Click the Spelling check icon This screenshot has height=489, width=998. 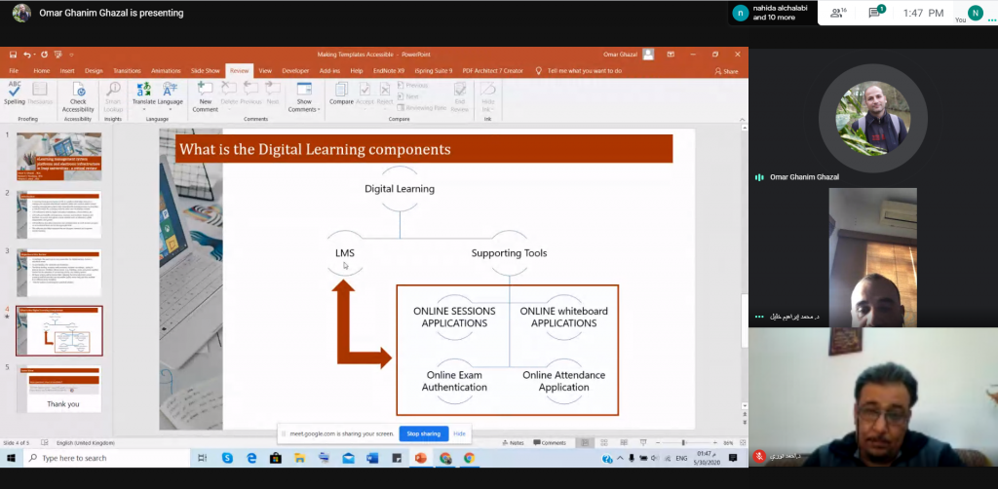coord(15,93)
